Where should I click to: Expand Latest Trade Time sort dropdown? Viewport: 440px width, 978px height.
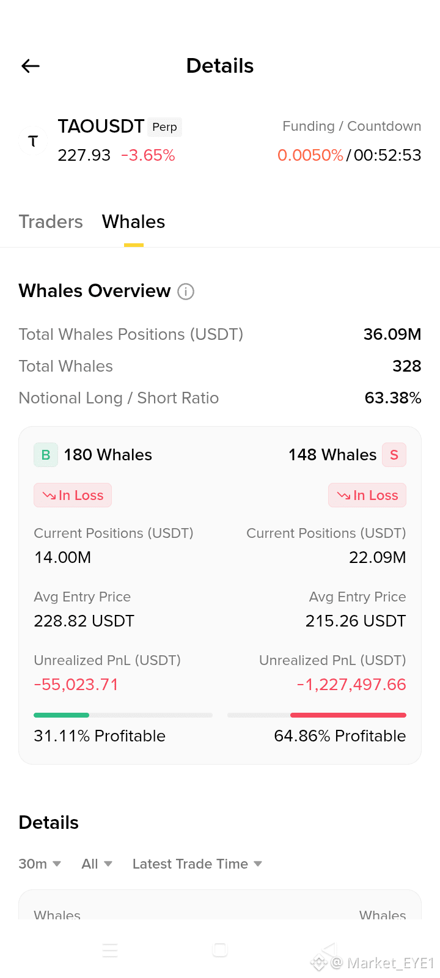tap(197, 864)
